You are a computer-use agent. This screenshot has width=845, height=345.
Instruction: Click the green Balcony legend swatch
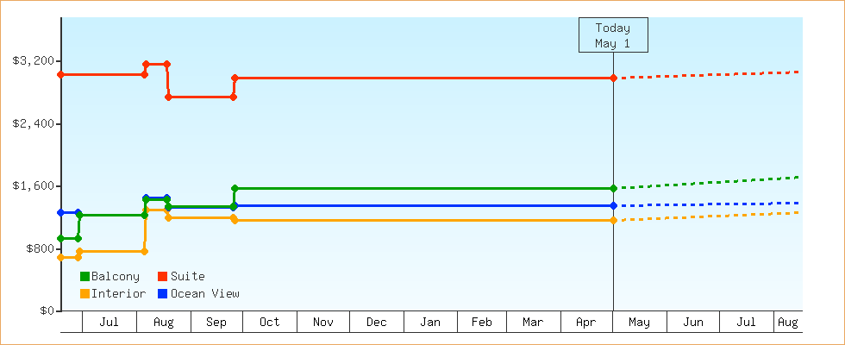84,277
